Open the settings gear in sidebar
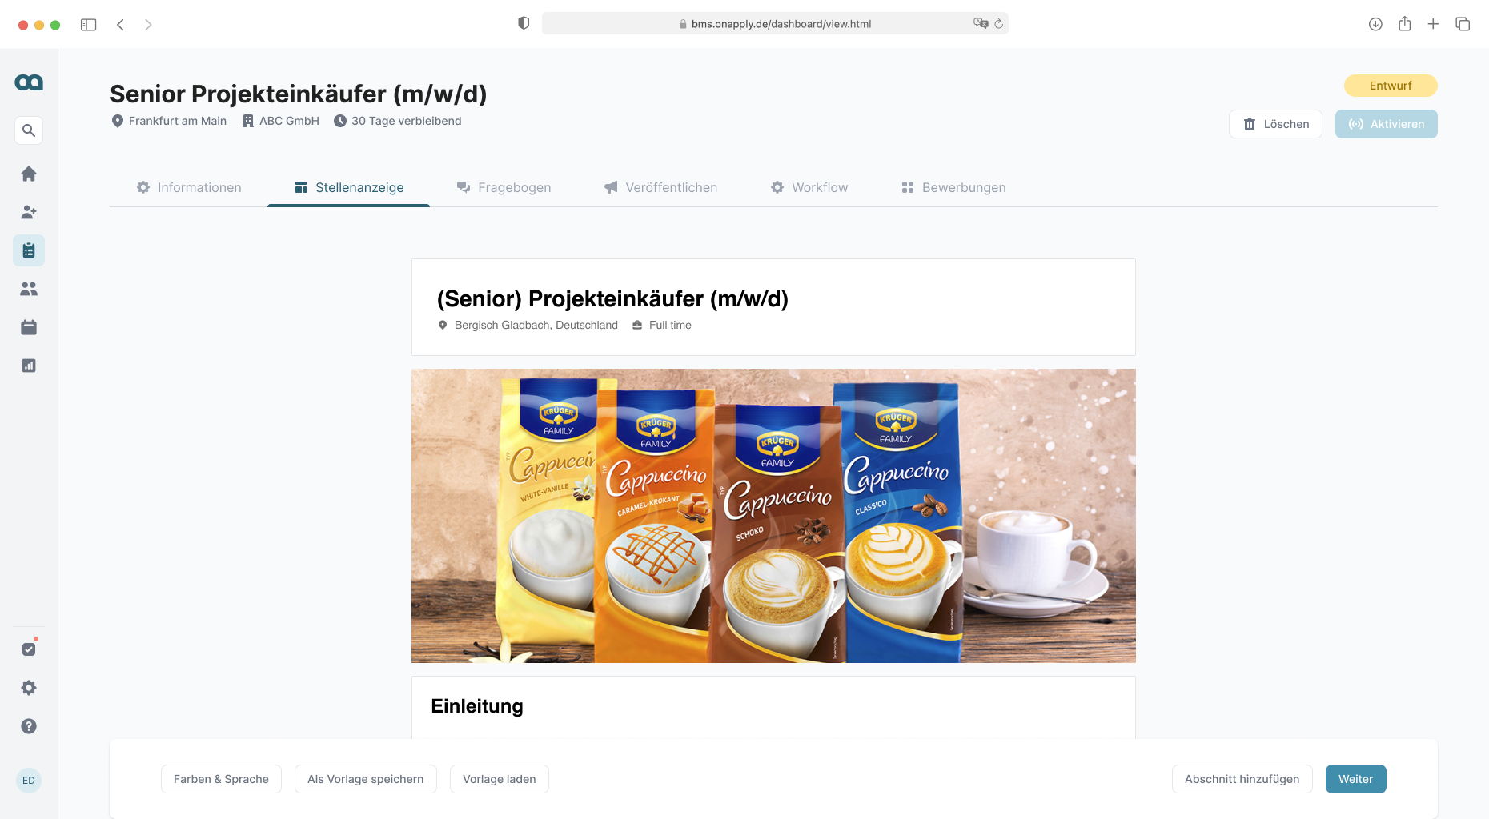 (29, 688)
